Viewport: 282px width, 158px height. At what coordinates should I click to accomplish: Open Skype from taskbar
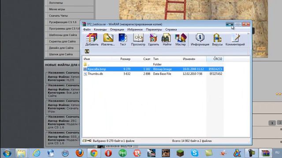tap(194, 153)
